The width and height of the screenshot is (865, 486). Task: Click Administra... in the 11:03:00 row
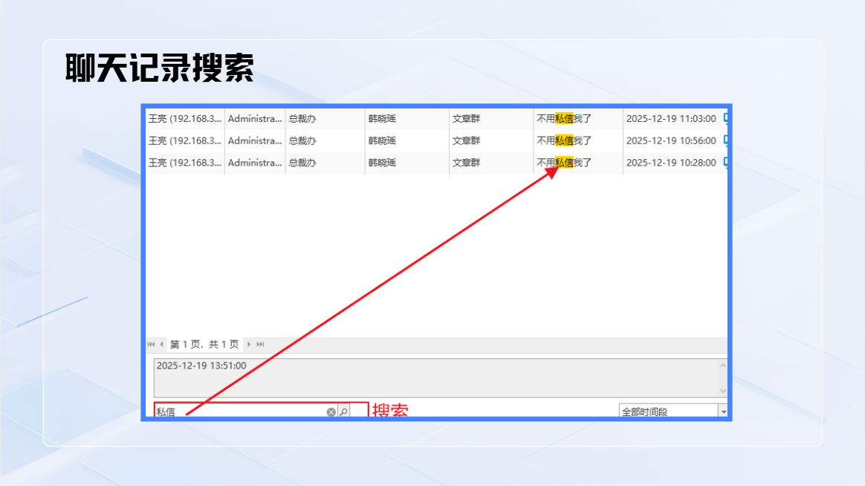click(x=255, y=119)
